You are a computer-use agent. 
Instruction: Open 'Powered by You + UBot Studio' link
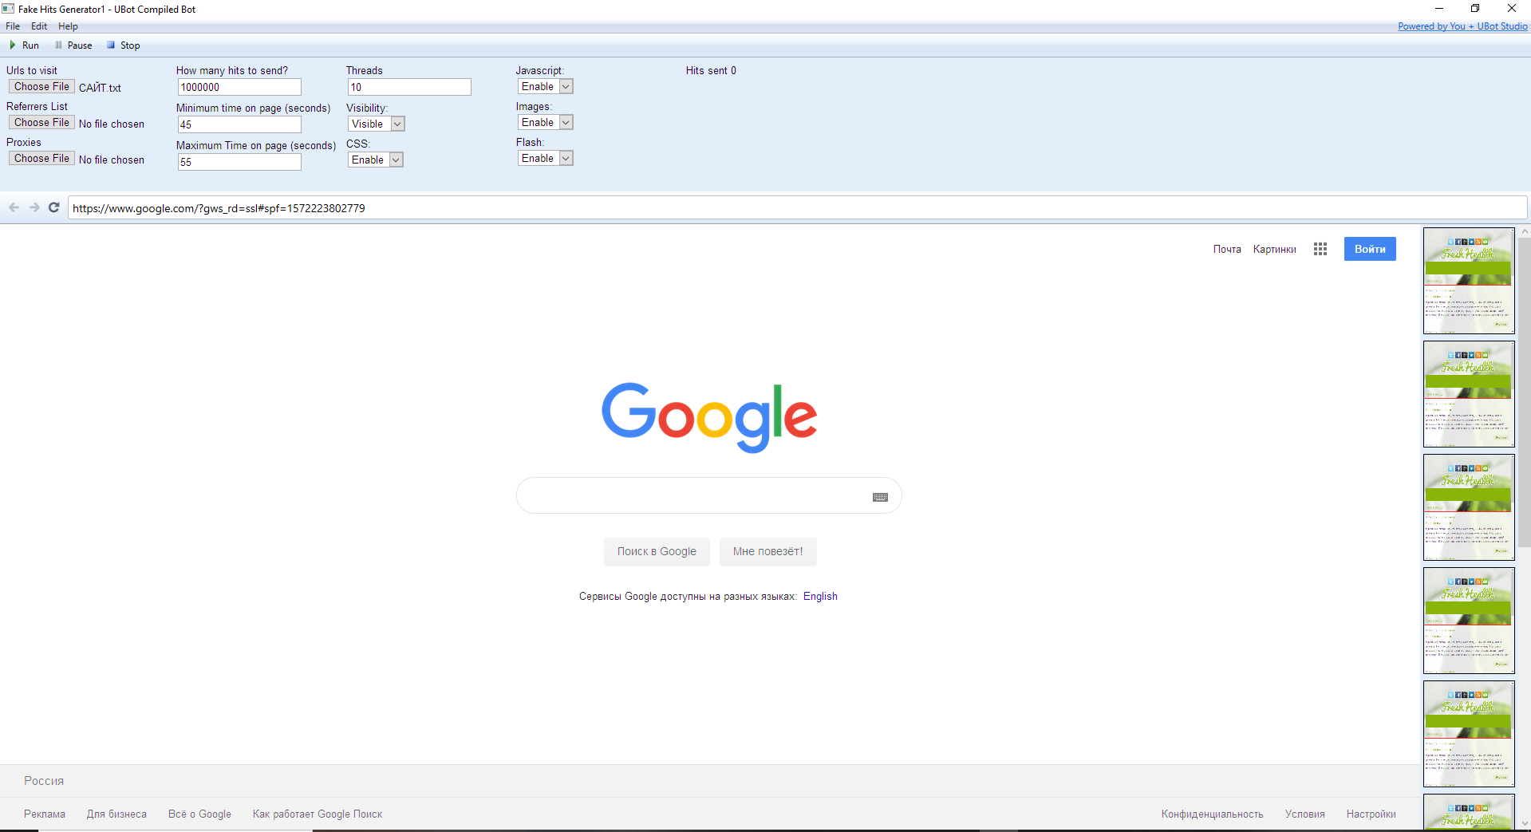1462,26
